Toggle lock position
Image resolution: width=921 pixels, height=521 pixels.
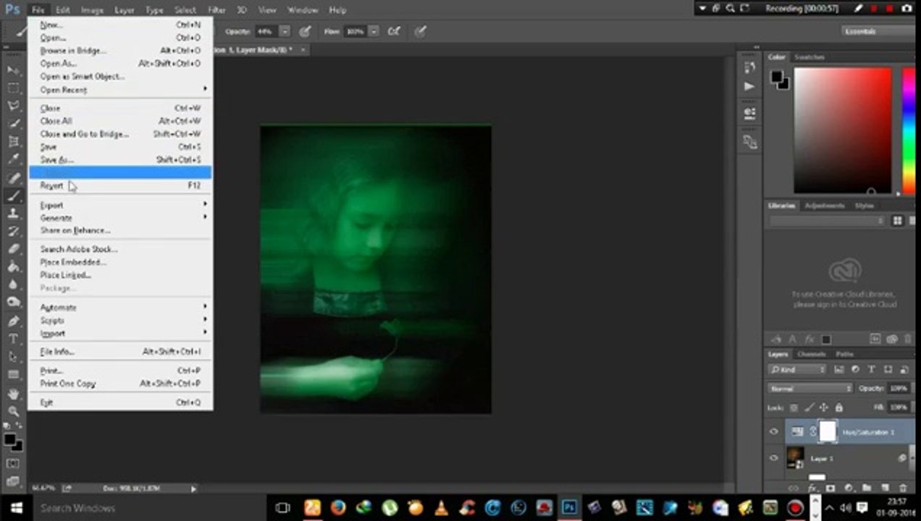coord(823,407)
